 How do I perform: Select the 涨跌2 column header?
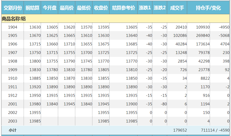[160, 8]
